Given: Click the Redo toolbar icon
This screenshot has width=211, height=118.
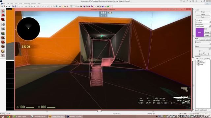Looking at the screenshot, I should point(22,7).
